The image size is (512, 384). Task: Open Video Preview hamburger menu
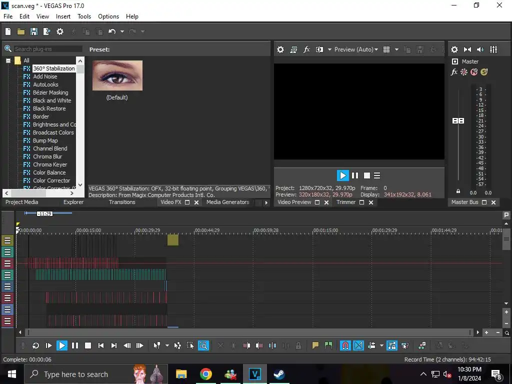[377, 175]
